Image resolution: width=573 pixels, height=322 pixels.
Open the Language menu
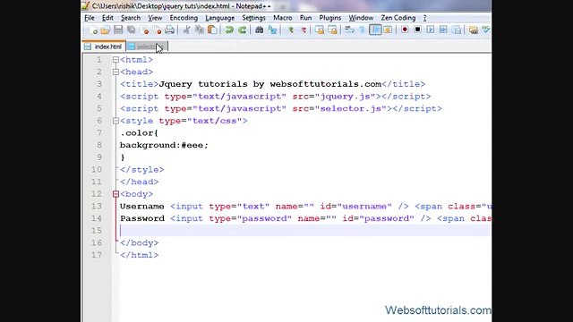click(x=219, y=18)
